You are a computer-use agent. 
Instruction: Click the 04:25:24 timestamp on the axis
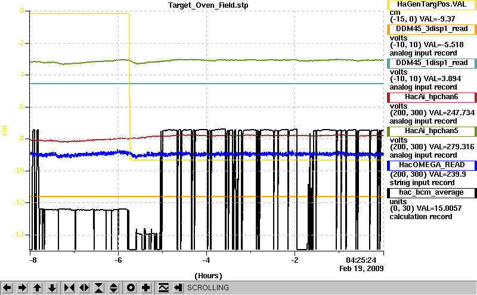pos(361,260)
